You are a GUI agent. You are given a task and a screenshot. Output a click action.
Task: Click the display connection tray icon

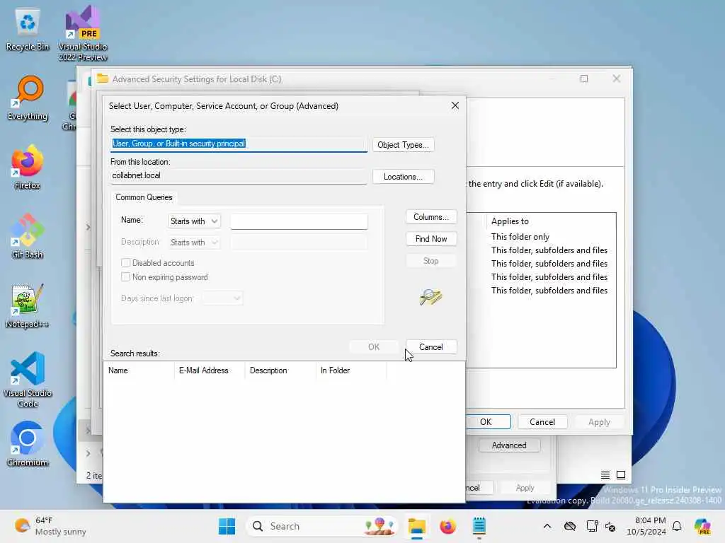click(x=592, y=526)
